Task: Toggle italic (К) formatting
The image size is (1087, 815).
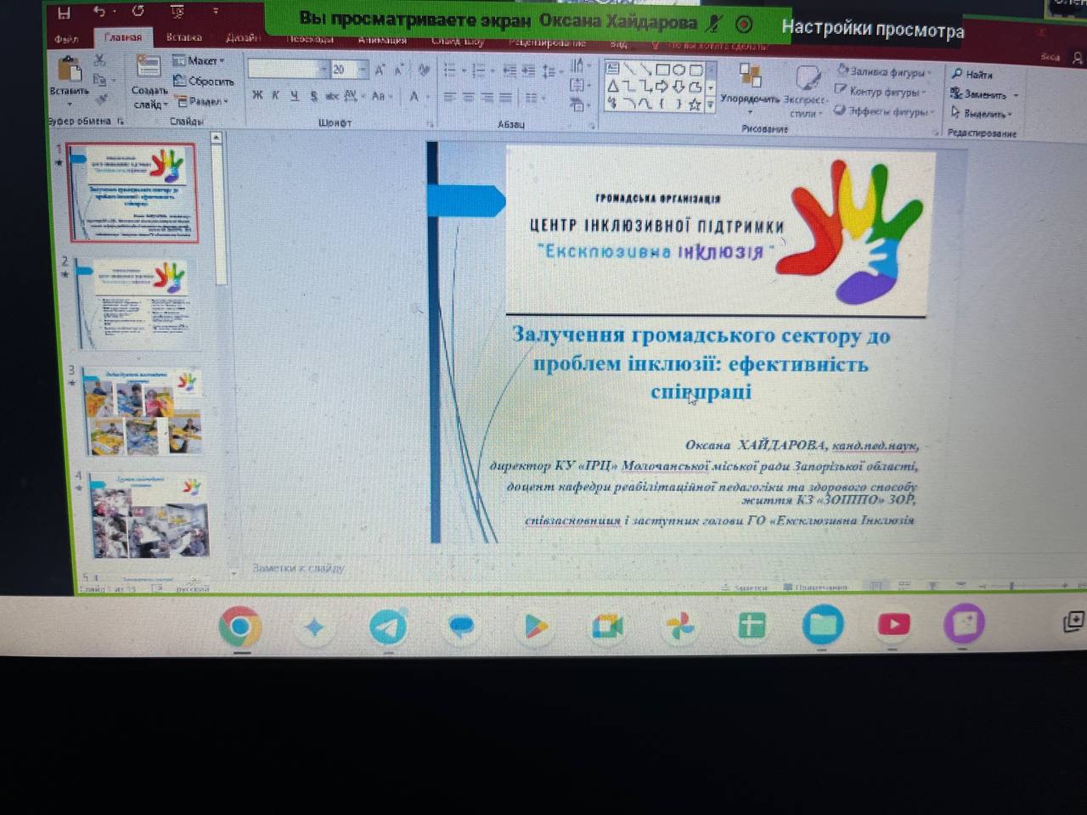Action: click(276, 96)
